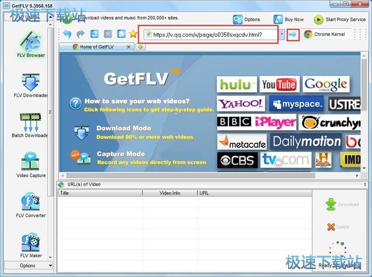Click the Dailymotion site logo
The image size is (372, 277).
point(306,142)
